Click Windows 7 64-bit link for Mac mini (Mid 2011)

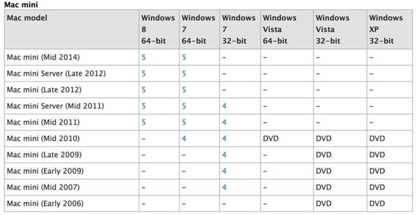[184, 122]
